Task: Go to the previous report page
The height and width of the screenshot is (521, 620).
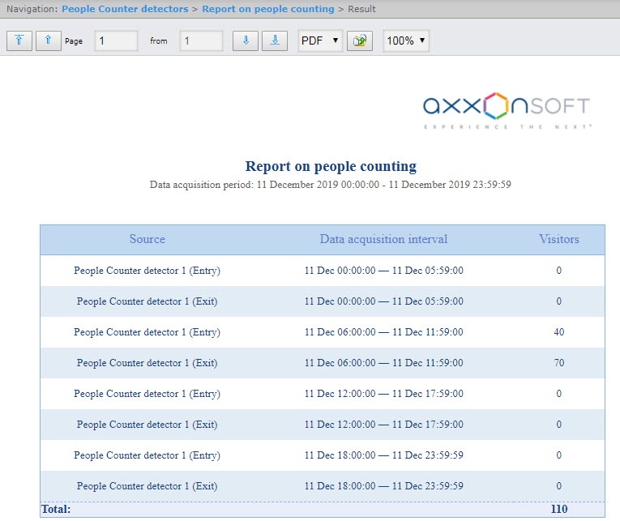Action: (49, 41)
